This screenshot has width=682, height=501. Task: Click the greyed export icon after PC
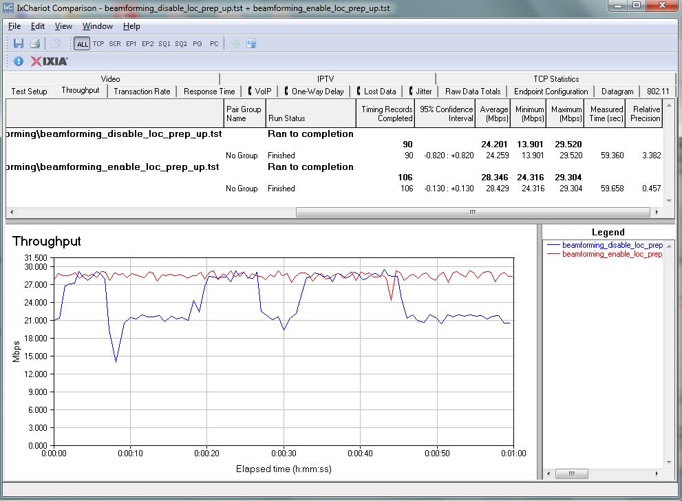point(235,43)
